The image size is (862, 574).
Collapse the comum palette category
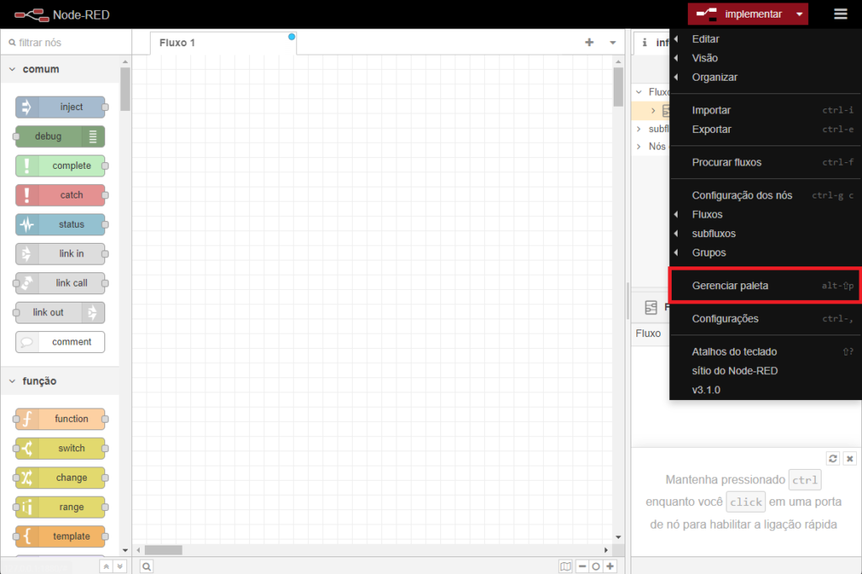point(13,70)
